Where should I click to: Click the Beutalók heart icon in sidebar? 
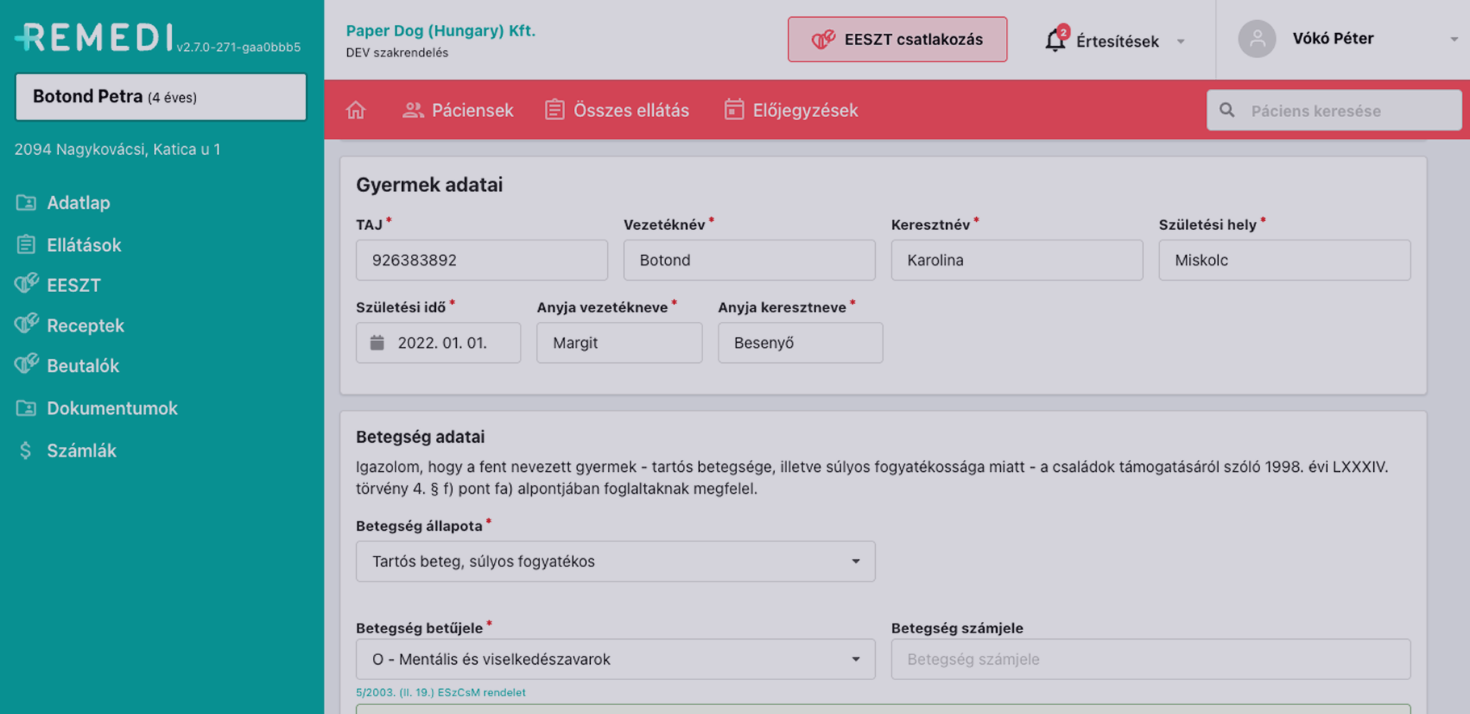[x=26, y=365]
